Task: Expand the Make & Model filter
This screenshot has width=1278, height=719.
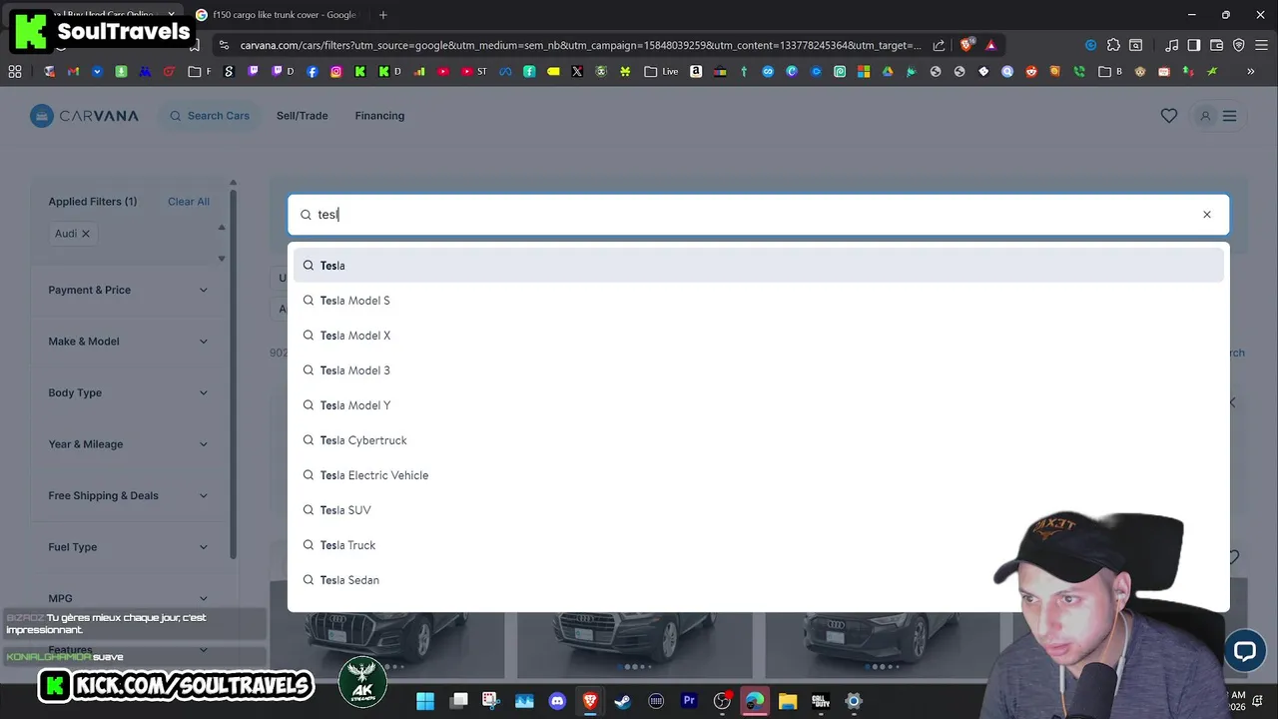Action: coord(129,342)
